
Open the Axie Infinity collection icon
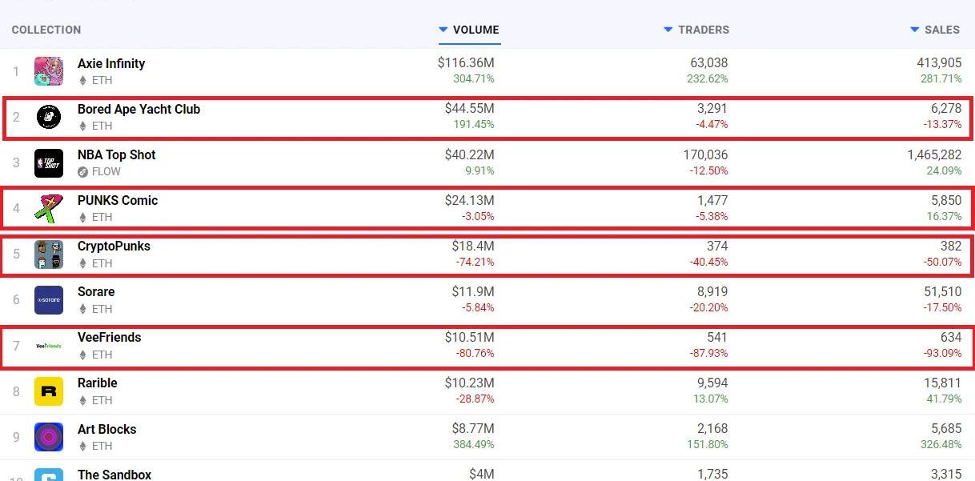pos(49,72)
